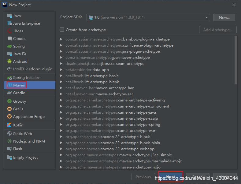The height and width of the screenshot is (184, 241).
Task: Select the Empty Project label
Action: tap(25, 157)
